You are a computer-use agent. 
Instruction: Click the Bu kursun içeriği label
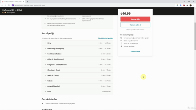(x=127, y=35)
